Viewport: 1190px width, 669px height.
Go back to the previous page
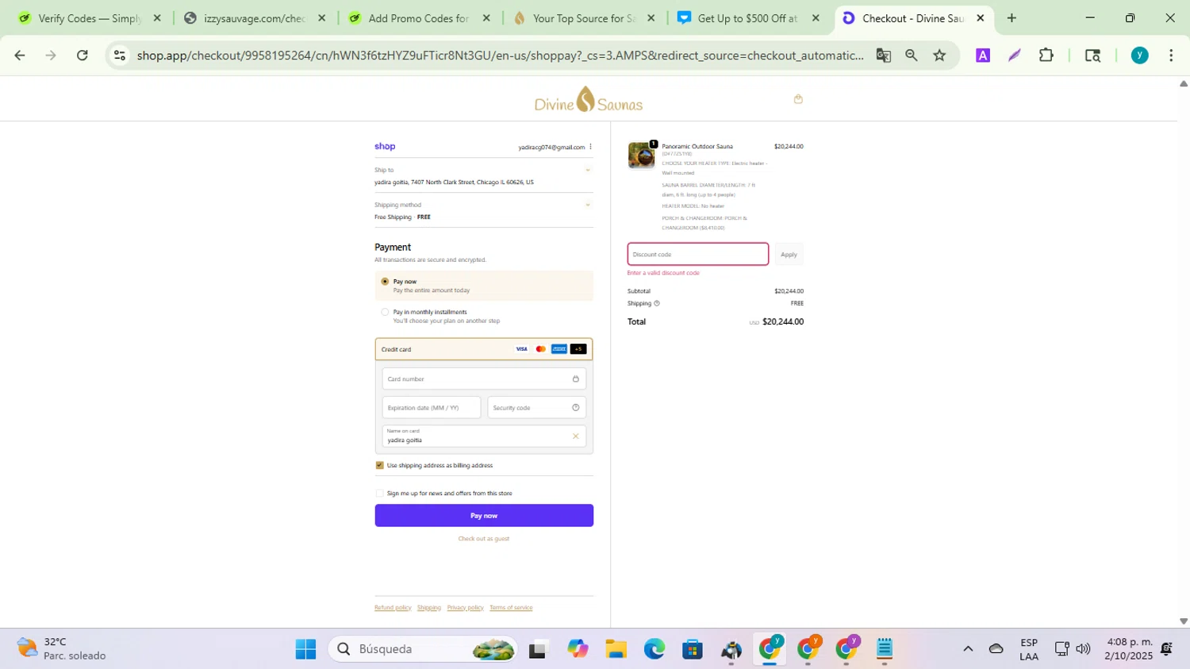(x=20, y=56)
